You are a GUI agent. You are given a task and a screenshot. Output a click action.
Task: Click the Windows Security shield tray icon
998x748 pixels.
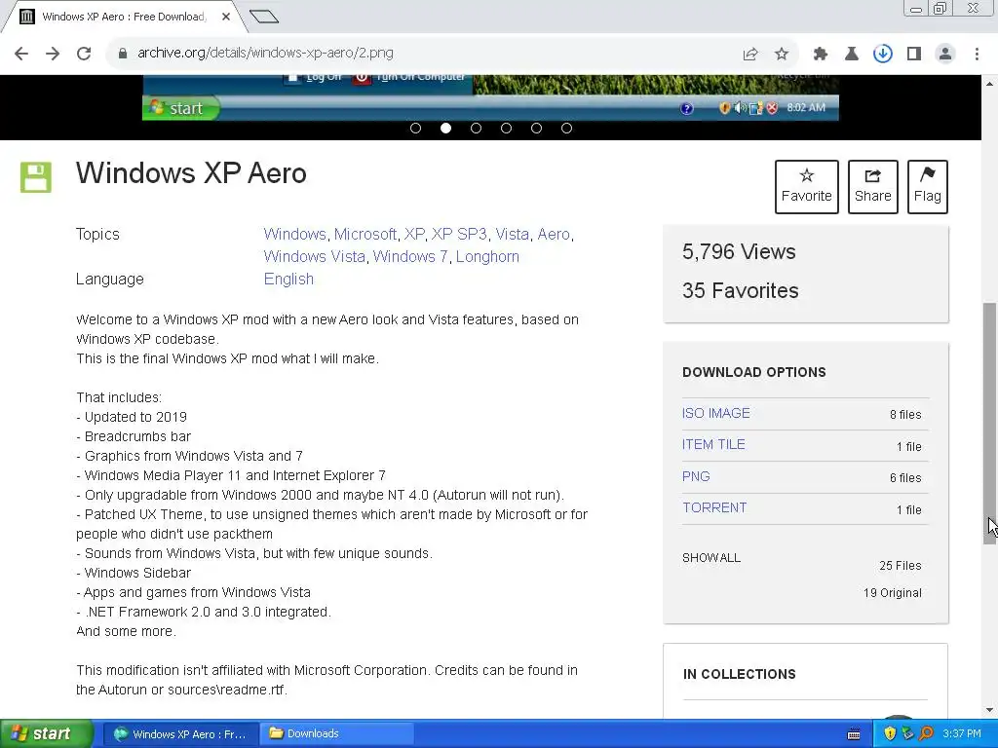pos(890,734)
